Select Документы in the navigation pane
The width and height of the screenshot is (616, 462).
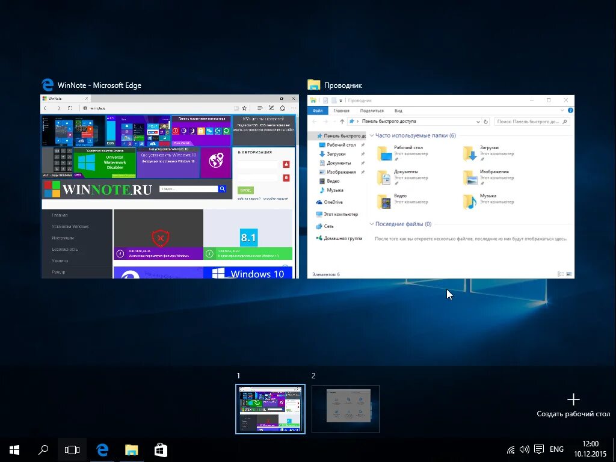click(x=339, y=163)
